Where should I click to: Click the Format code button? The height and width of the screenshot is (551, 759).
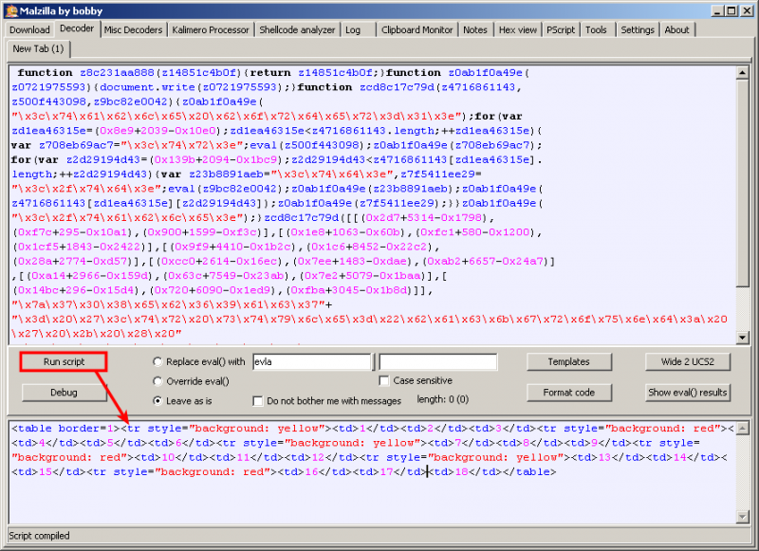(x=569, y=392)
